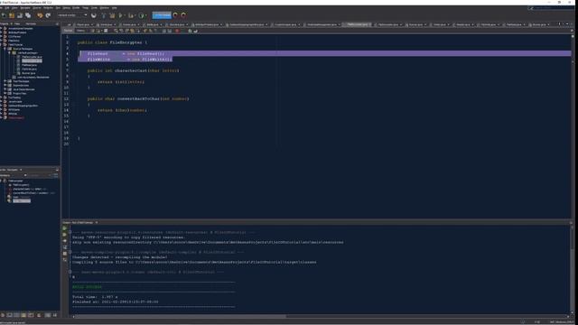Screen dimensions: 578x325
Task: Collapse the default package node
Action: [x=10, y=52]
